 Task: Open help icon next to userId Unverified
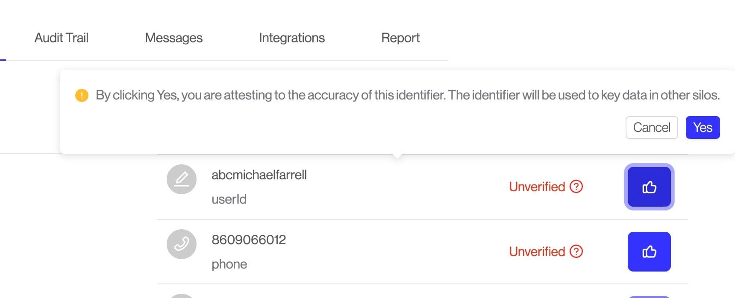(576, 187)
